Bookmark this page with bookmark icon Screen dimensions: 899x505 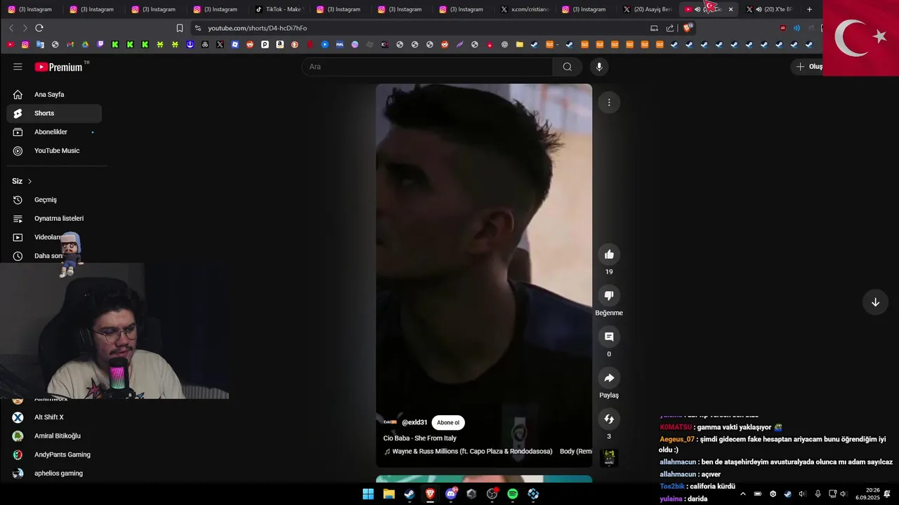180,28
